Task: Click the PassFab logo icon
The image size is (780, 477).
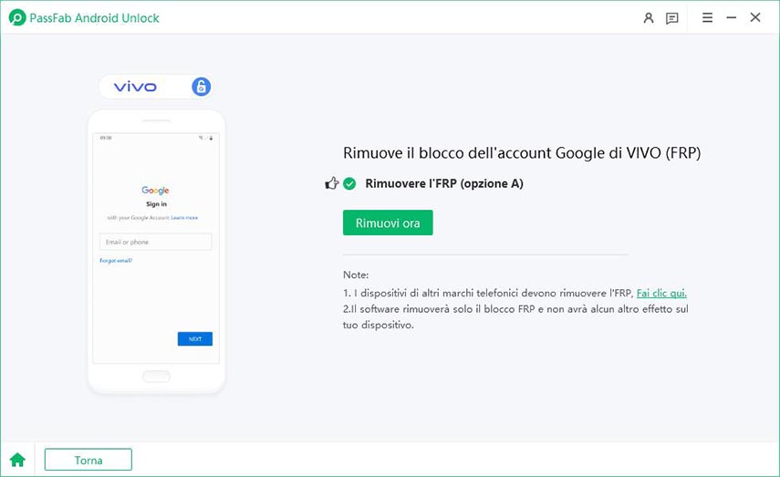Action: click(x=17, y=17)
